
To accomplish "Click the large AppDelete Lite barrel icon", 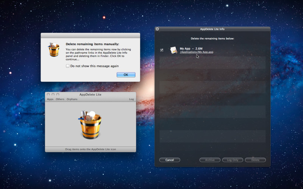I will (91, 125).
